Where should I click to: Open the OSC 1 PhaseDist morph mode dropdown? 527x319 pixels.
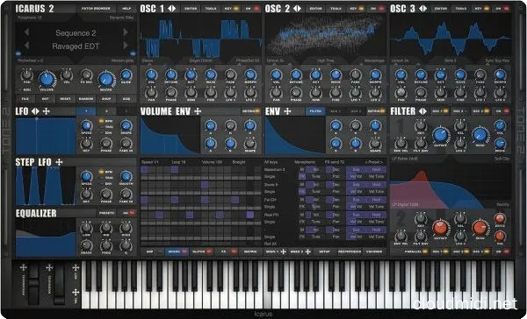[248, 60]
